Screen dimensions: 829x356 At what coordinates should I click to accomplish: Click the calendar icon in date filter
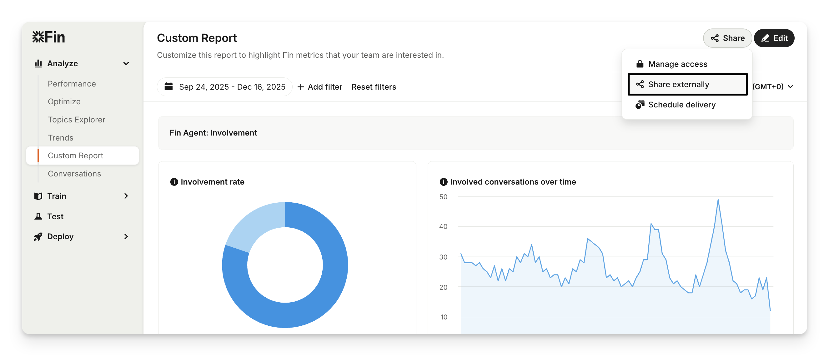pos(168,87)
